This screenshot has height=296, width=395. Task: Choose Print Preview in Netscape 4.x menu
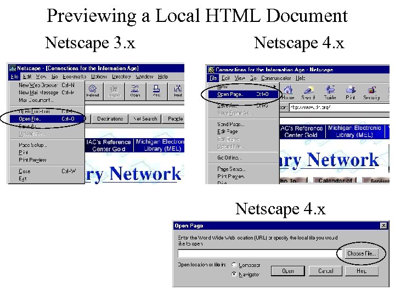coord(244,176)
